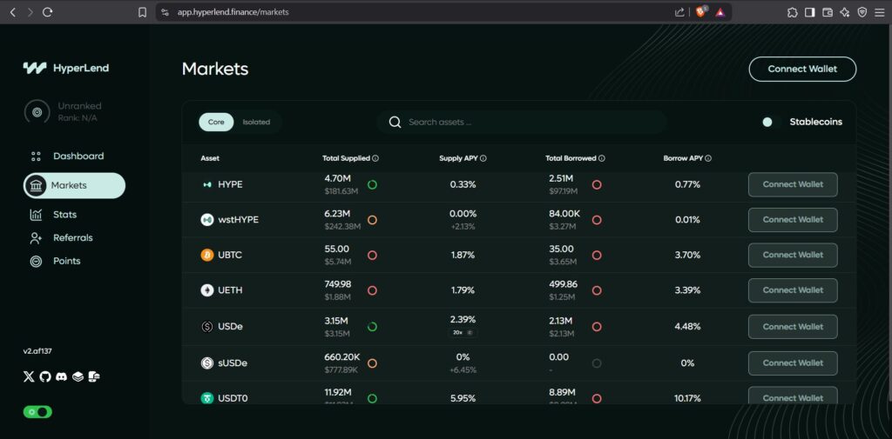Open HyperLend X (Twitter) link icon
Screen dimensions: 892x439
(x=29, y=376)
